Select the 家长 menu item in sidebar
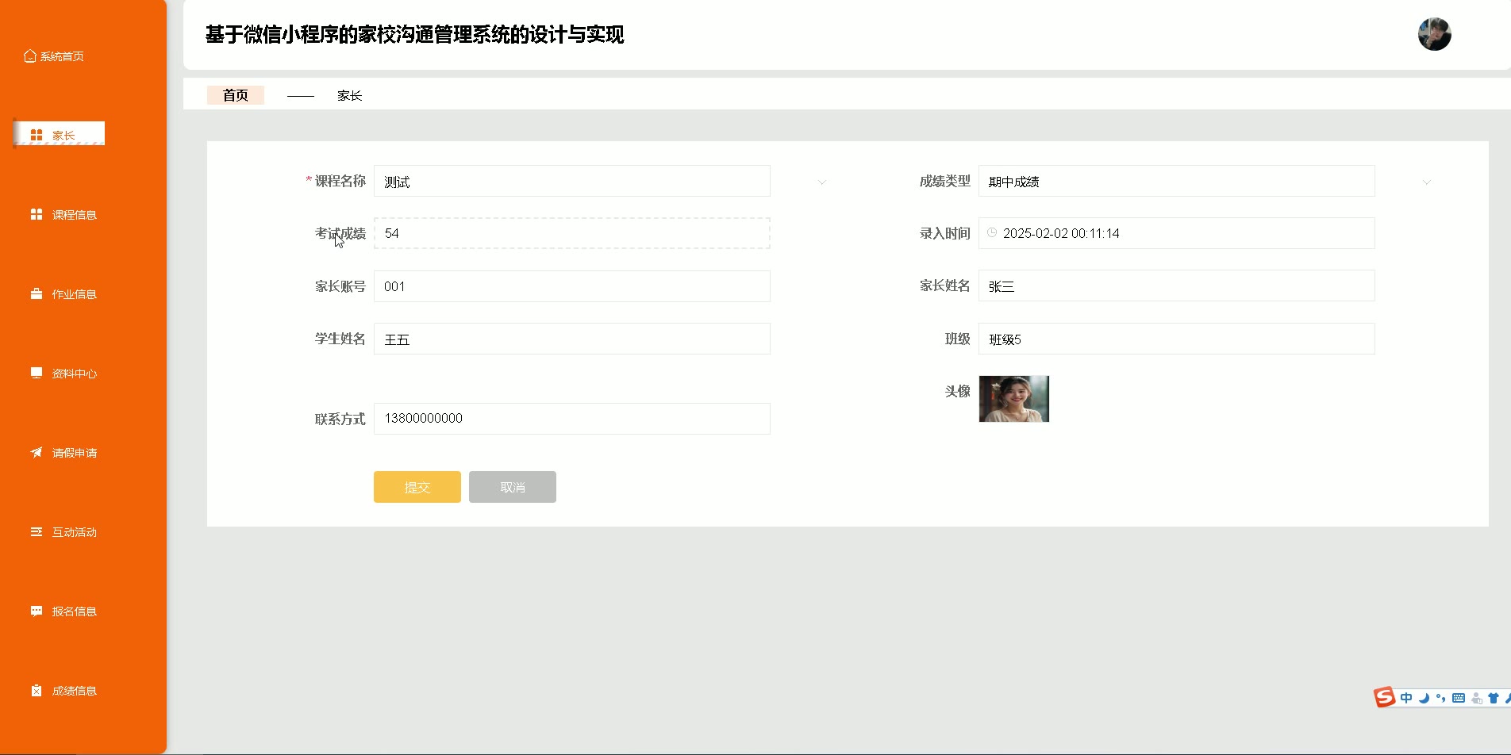 coord(60,134)
